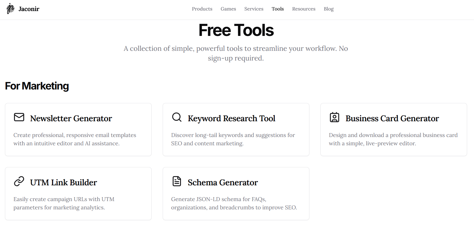The image size is (474, 232).
Task: Open the Schema Generator title
Action: (223, 182)
